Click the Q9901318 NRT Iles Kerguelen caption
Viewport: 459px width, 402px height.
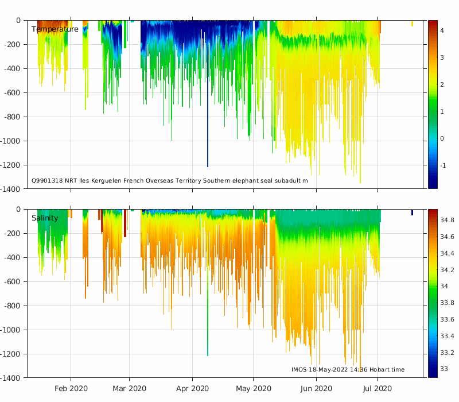coord(169,181)
